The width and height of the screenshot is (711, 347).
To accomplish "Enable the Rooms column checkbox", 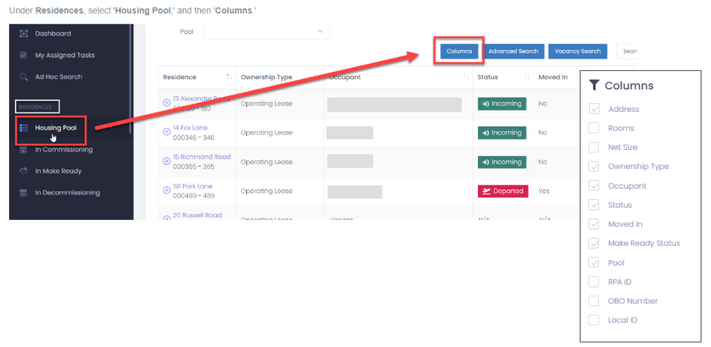I will click(594, 128).
